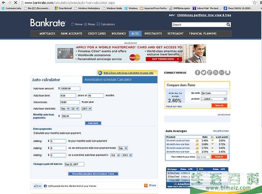The image size is (262, 194).
Task: Open the BANK ACCOUNTS menu
Action: (x=72, y=34)
